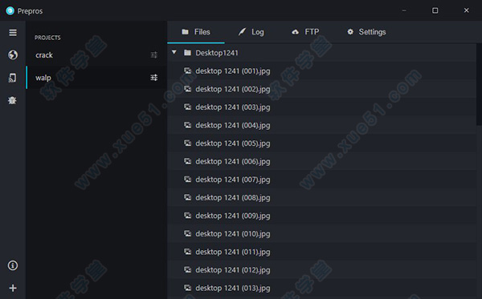The height and width of the screenshot is (299, 482).
Task: Click the file list vertical scrollbar
Action: (x=479, y=84)
